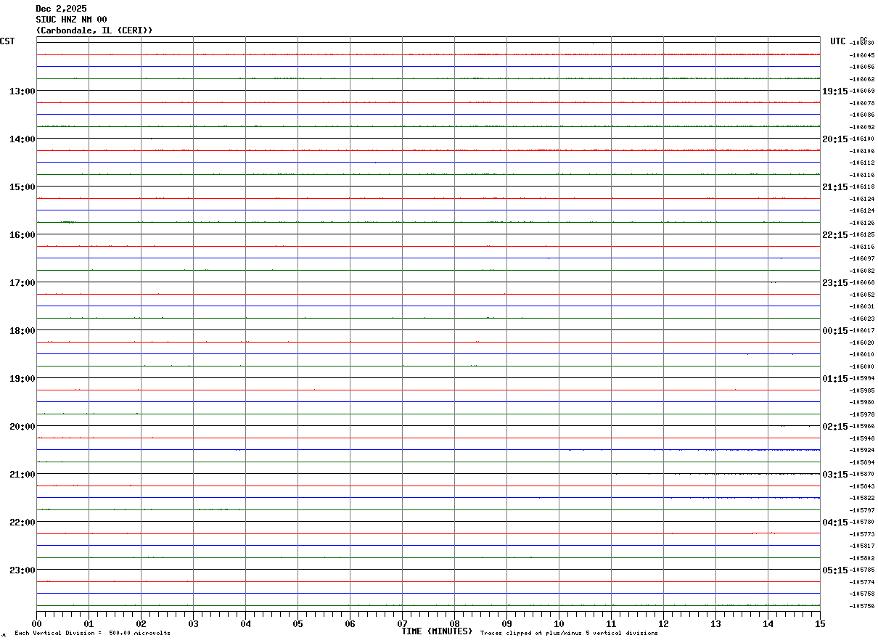Viewport: 878px width, 643px height.
Task: Select the '16:00' CST hour label
Action: (22, 234)
